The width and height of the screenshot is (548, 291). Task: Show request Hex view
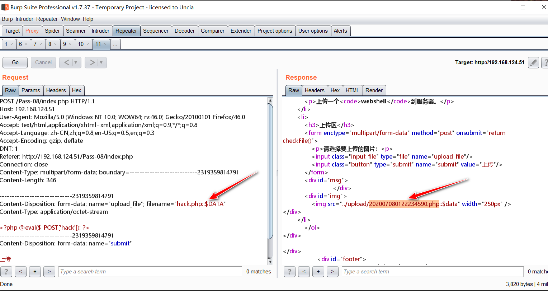[x=76, y=90]
